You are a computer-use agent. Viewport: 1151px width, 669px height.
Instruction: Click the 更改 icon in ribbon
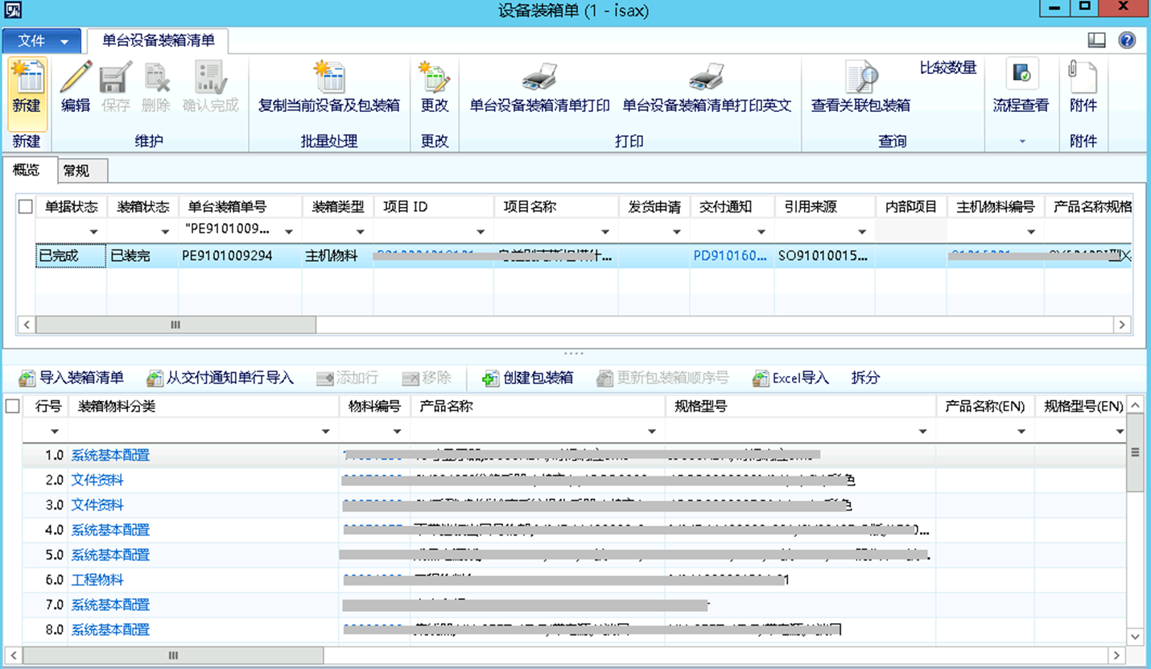pos(435,78)
